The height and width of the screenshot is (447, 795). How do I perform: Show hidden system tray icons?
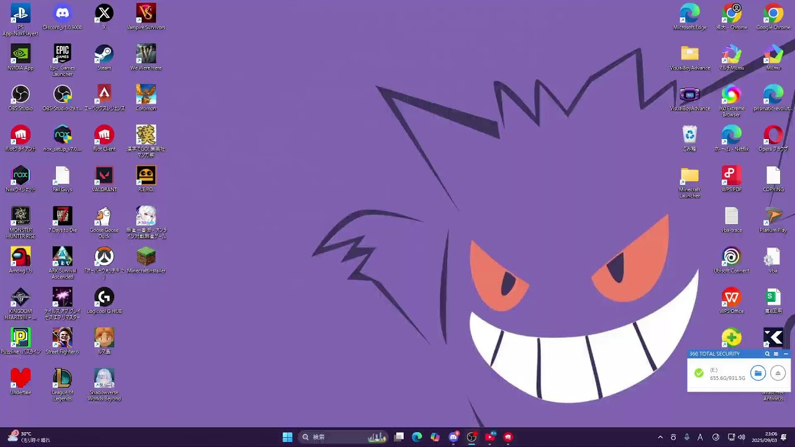tap(660, 437)
